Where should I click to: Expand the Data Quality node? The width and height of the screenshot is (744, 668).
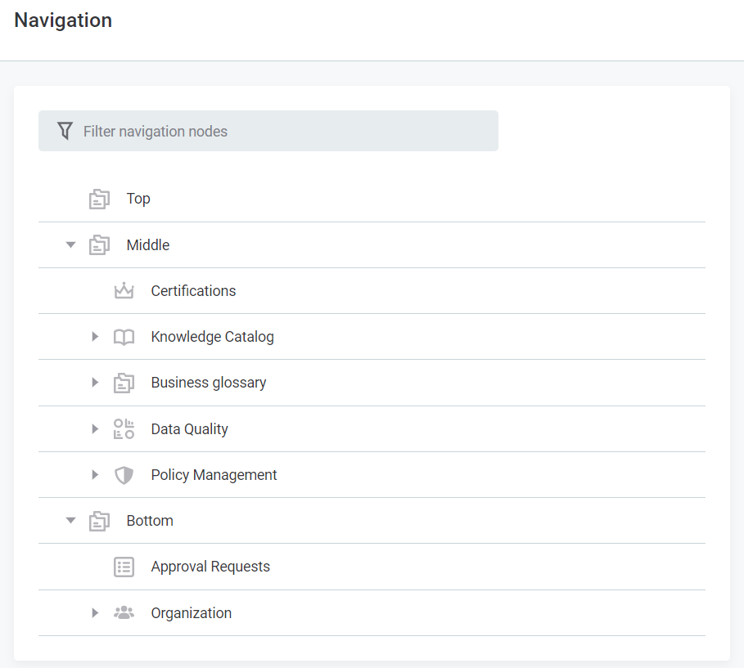coord(95,428)
